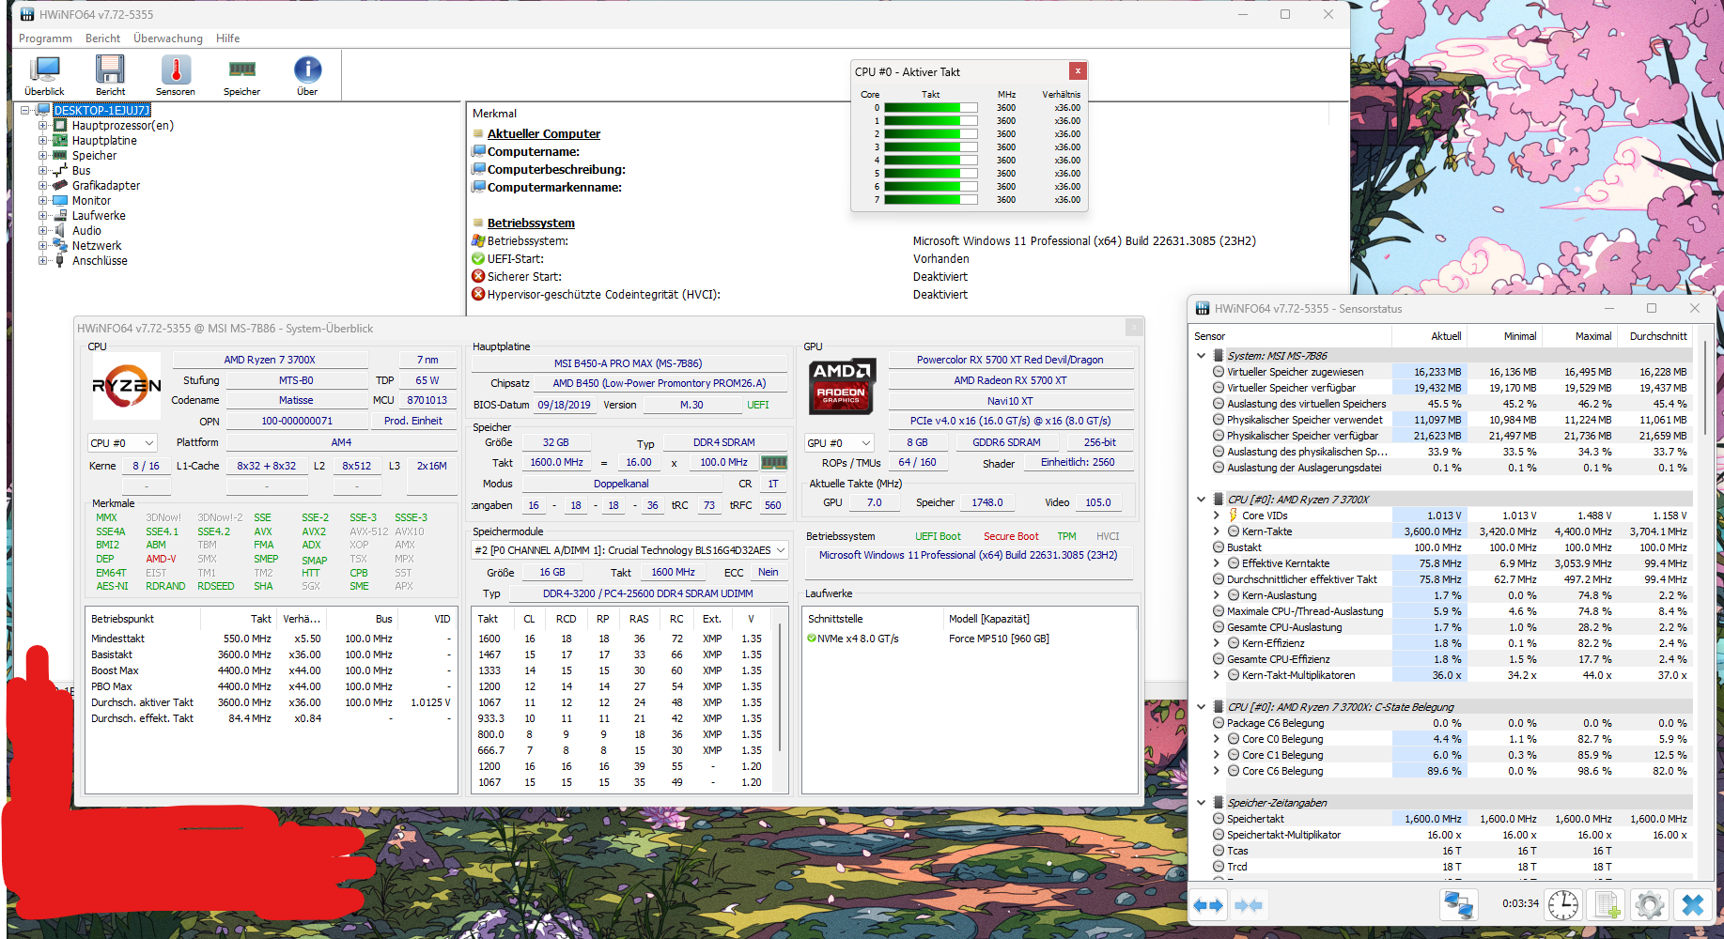Click the collapse-arrows icon in Sensorstatus
Viewport: 1724px width, 939px height.
click(1249, 905)
